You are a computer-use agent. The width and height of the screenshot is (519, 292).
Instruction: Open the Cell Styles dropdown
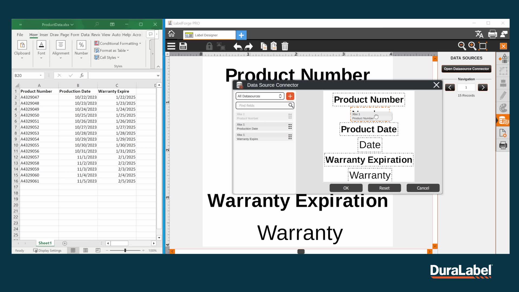coord(107,57)
